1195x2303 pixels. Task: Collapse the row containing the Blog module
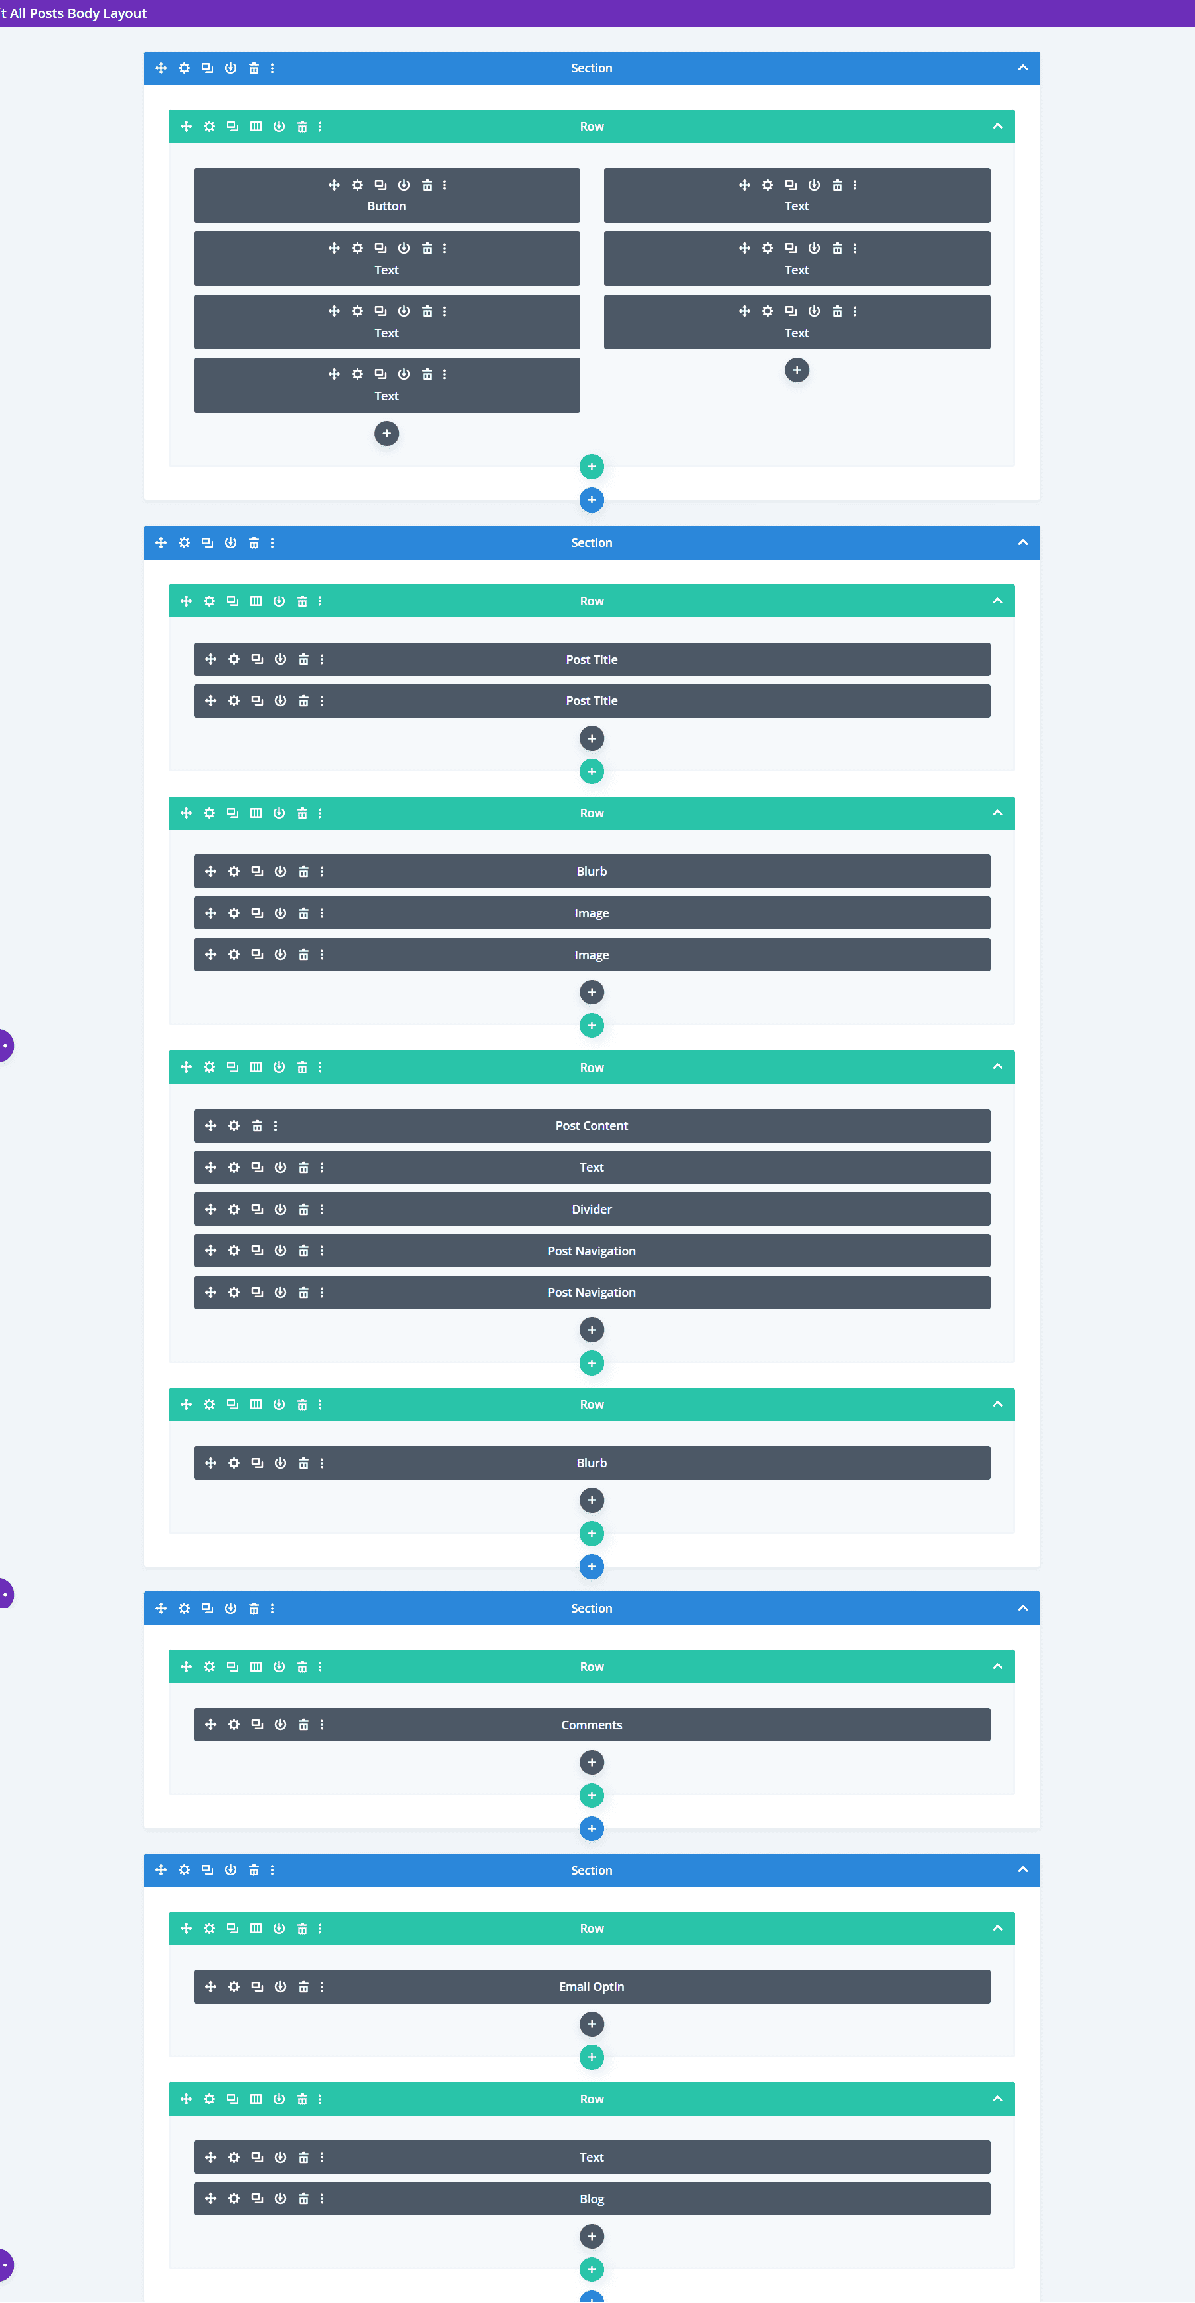[x=997, y=2099]
